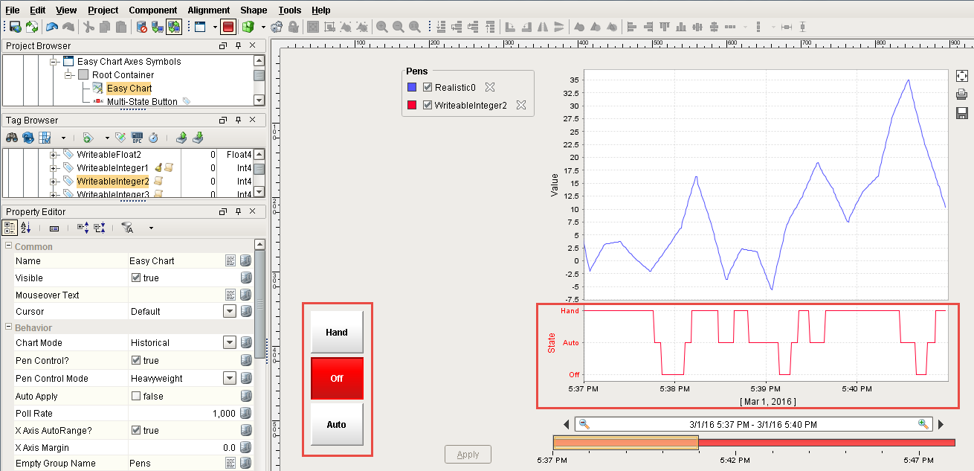
Task: Click the red Preview mode stop button
Action: 228,27
